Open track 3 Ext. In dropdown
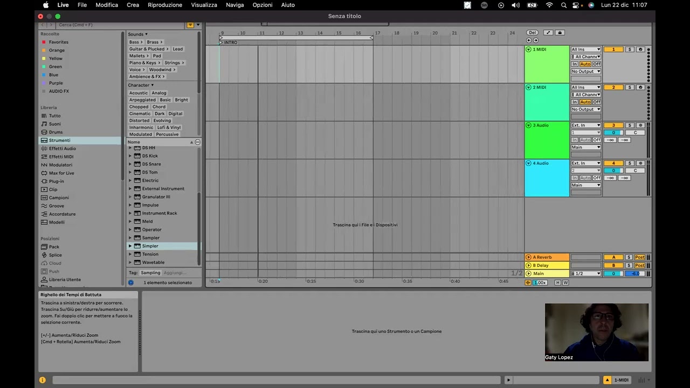 pyautogui.click(x=586, y=126)
